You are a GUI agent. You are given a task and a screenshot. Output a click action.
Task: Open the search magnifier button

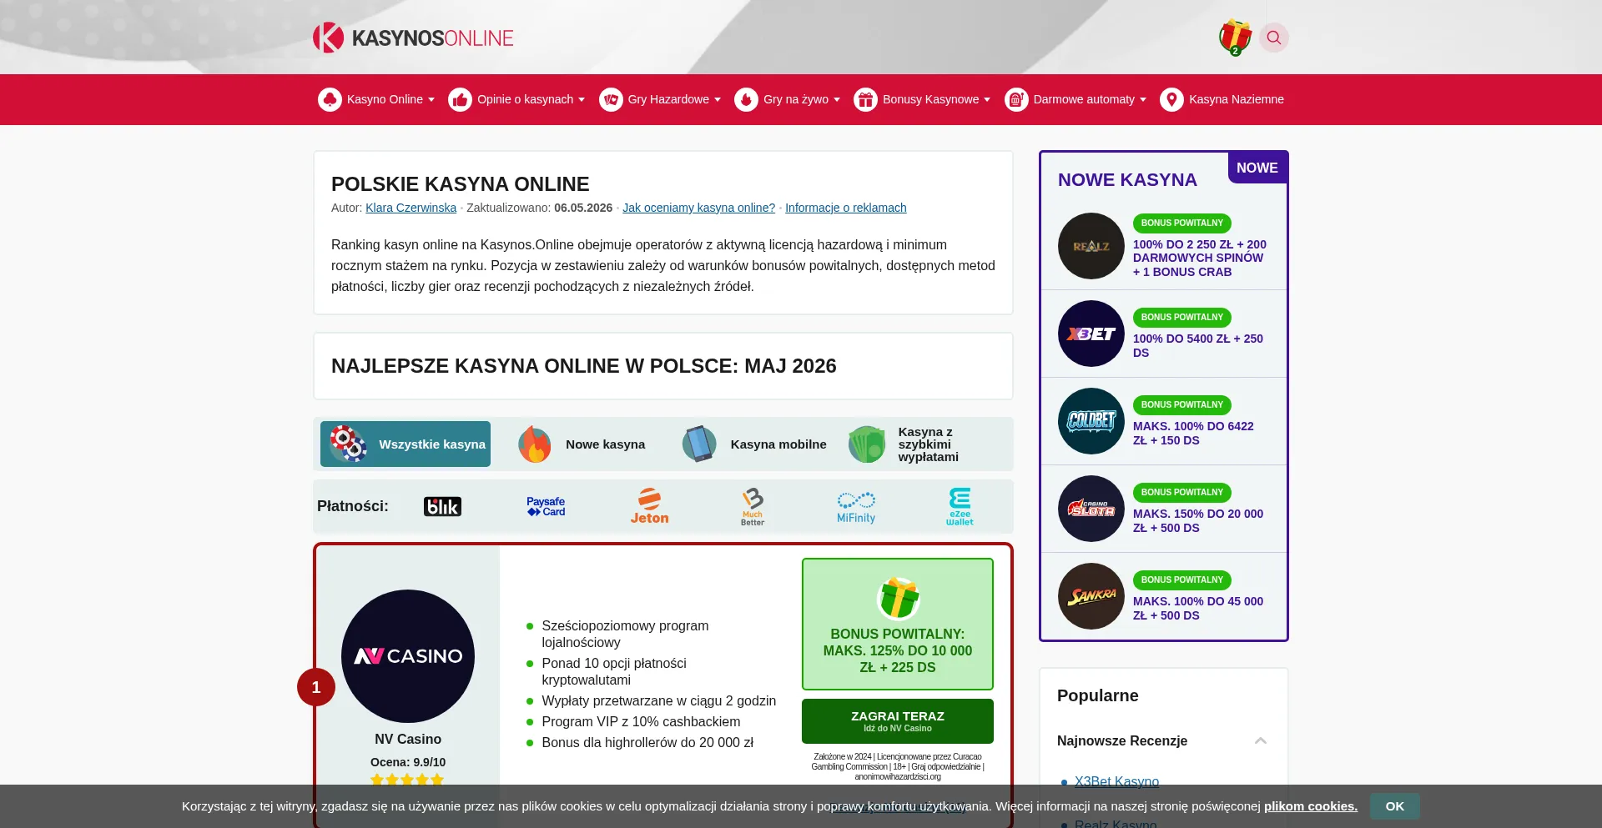(x=1274, y=38)
